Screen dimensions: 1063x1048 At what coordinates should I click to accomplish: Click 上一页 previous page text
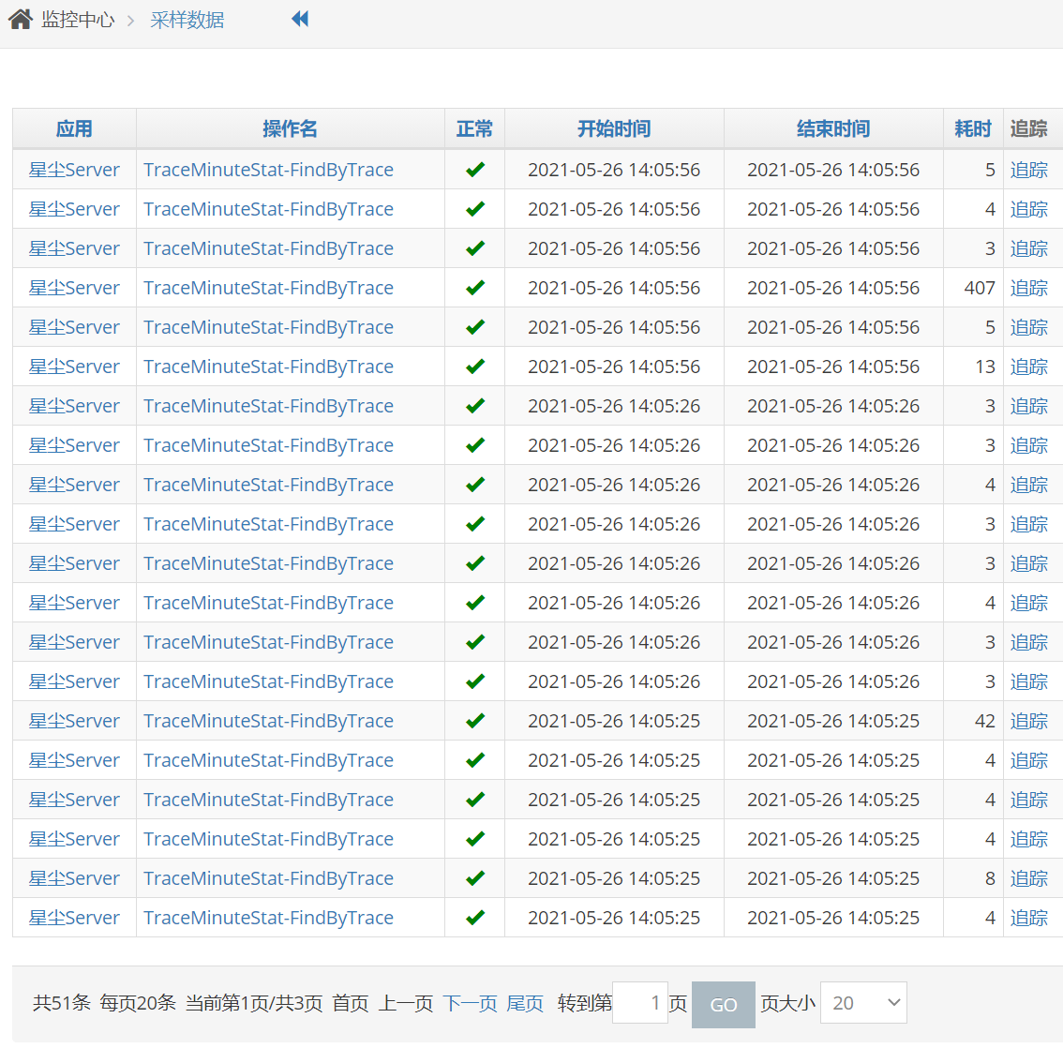pos(405,1003)
